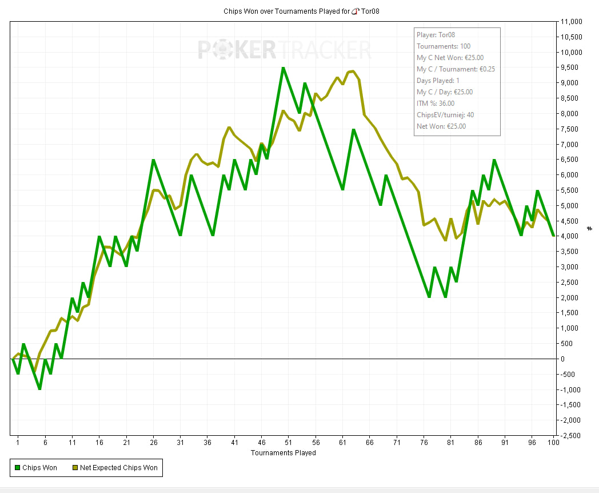Click the Tournaments: 100 stat line
The image size is (599, 493).
tap(444, 46)
